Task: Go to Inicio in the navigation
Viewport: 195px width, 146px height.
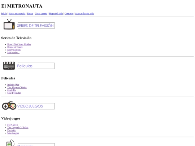Action: 4,14
